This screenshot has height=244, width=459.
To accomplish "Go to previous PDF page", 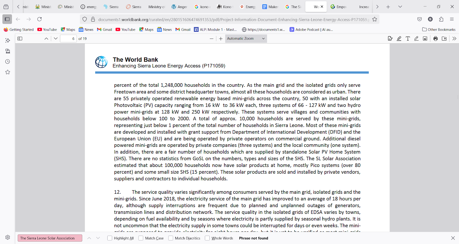I will tap(46, 38).
